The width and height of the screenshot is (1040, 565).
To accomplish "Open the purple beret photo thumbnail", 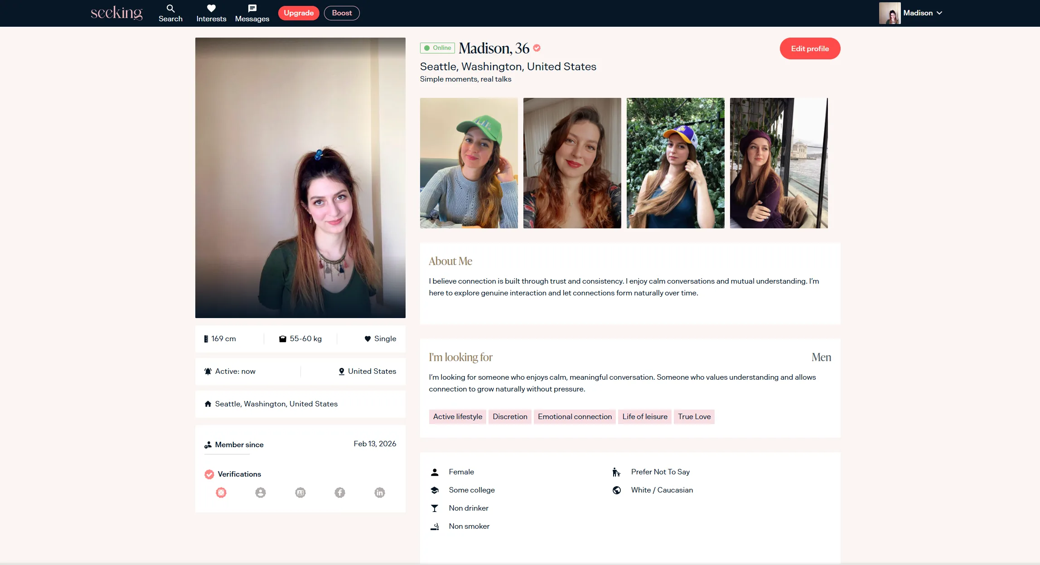I will pos(779,163).
